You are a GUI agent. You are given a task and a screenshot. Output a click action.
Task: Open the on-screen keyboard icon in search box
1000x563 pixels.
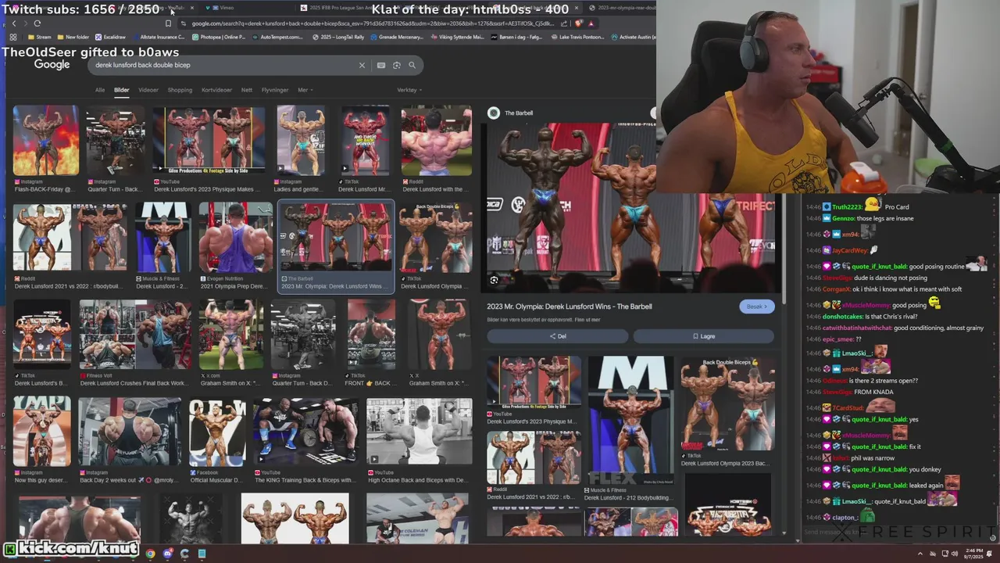tap(381, 65)
